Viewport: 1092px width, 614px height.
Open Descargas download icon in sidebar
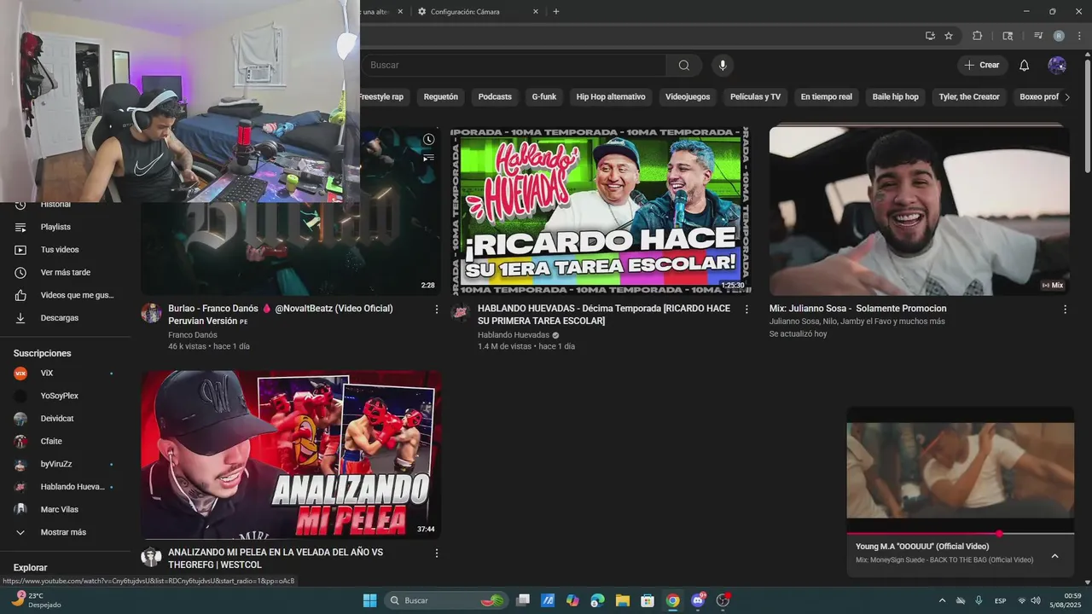click(x=20, y=318)
